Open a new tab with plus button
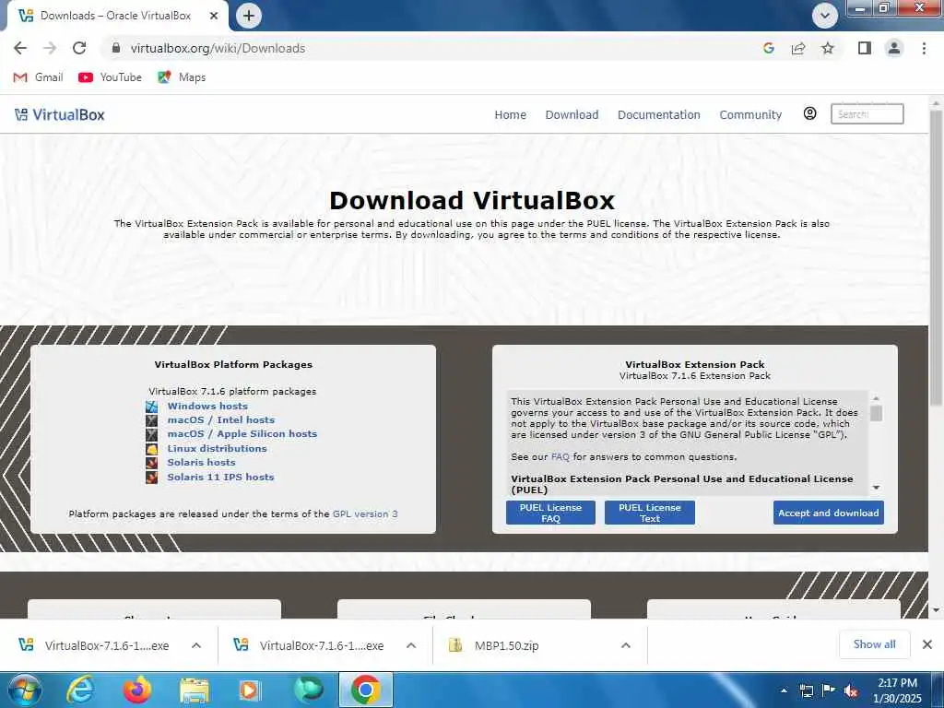This screenshot has height=708, width=944. coord(249,16)
